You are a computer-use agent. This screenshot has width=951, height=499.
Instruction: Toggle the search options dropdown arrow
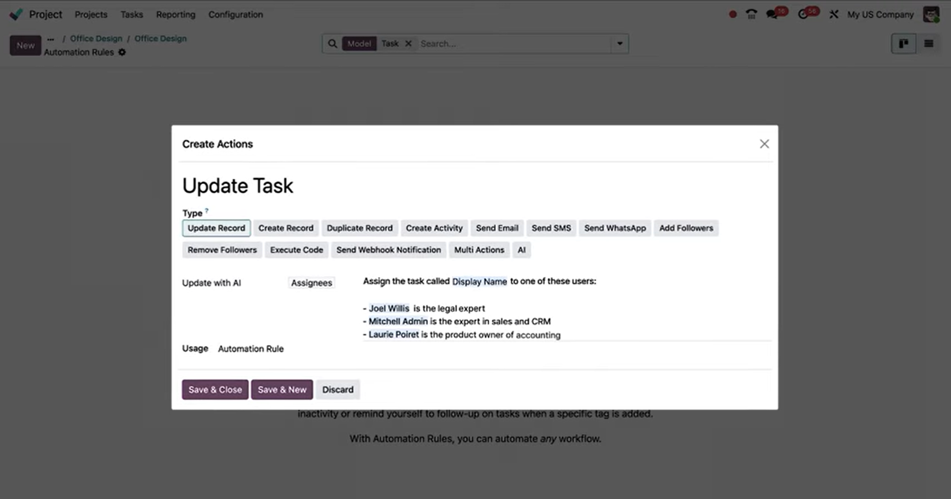tap(620, 44)
